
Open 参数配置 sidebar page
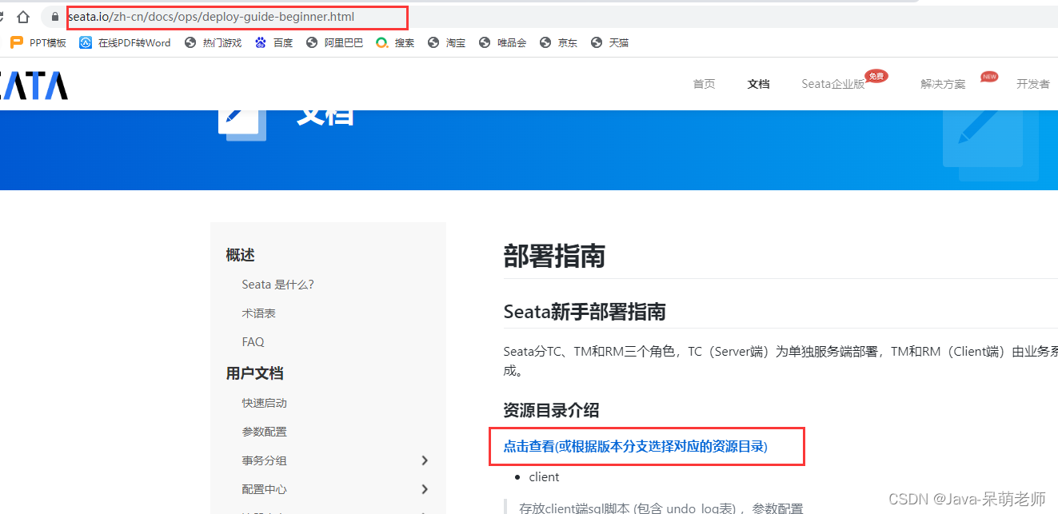click(x=265, y=432)
